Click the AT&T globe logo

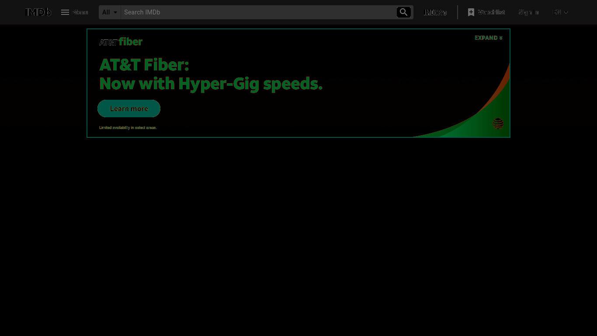coord(498,123)
